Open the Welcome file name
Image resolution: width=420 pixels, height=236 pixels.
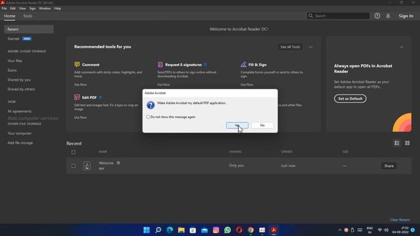[x=106, y=163]
